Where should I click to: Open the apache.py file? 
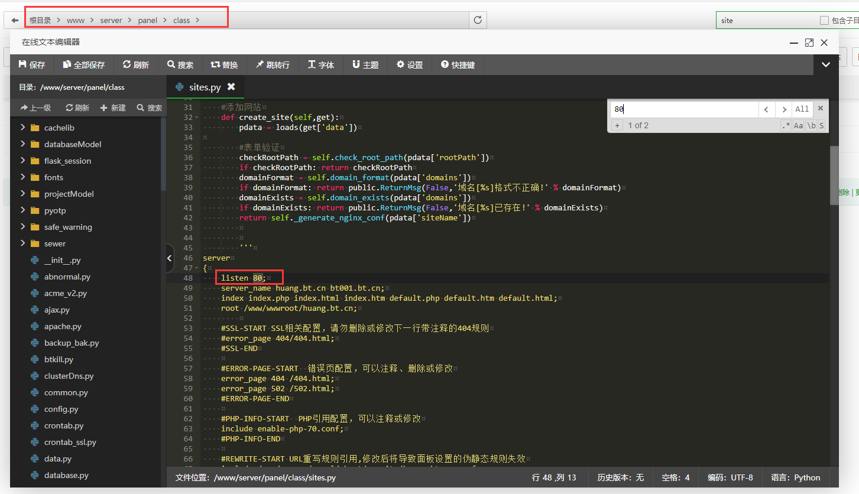click(63, 326)
